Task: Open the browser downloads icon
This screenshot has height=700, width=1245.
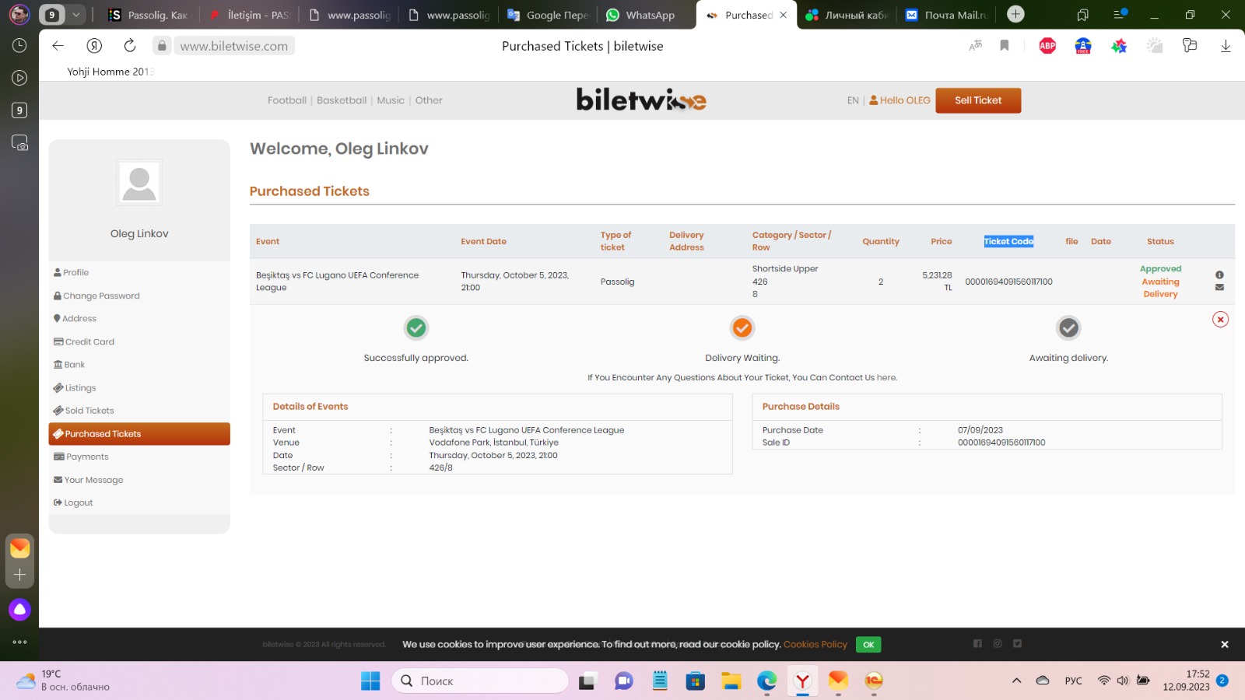Action: 1226,46
